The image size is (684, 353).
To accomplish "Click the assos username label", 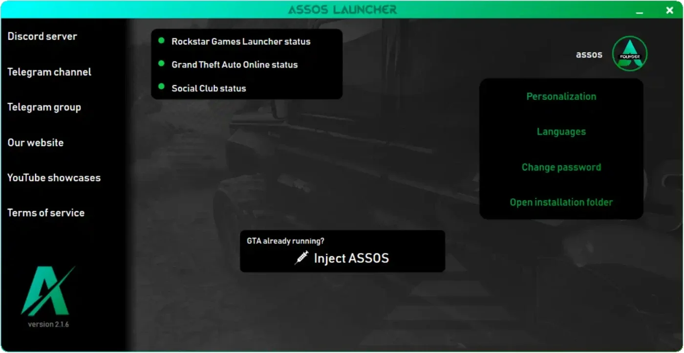I will click(x=589, y=55).
